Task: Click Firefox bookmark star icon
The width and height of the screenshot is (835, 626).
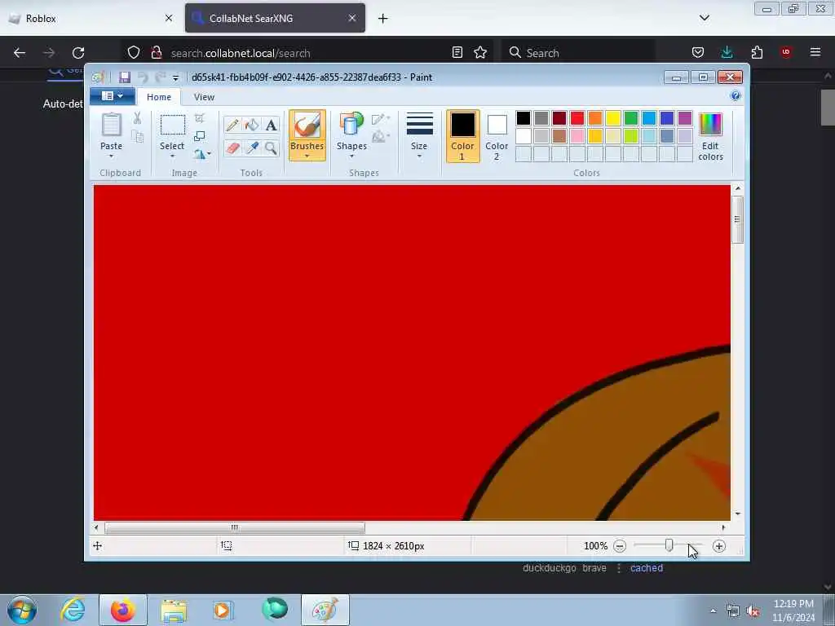Action: click(480, 52)
